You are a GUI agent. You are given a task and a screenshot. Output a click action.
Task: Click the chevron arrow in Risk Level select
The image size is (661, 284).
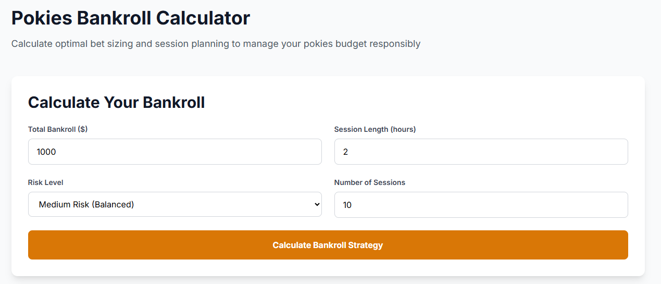317,204
